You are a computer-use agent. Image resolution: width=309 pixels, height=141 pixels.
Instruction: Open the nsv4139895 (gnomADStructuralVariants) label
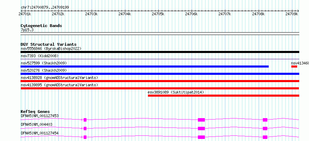click(59, 85)
